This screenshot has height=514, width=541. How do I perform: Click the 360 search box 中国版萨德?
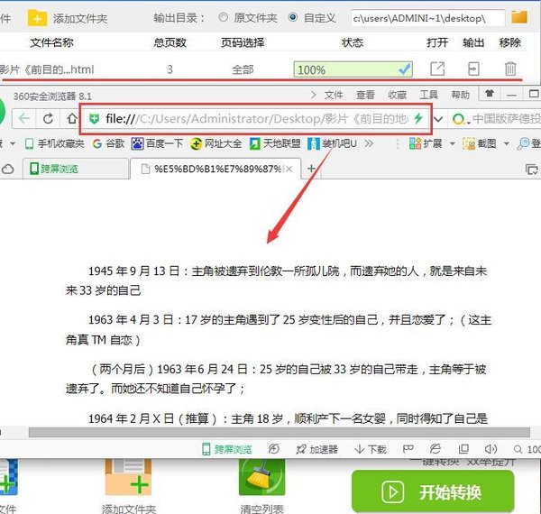pyautogui.click(x=506, y=119)
